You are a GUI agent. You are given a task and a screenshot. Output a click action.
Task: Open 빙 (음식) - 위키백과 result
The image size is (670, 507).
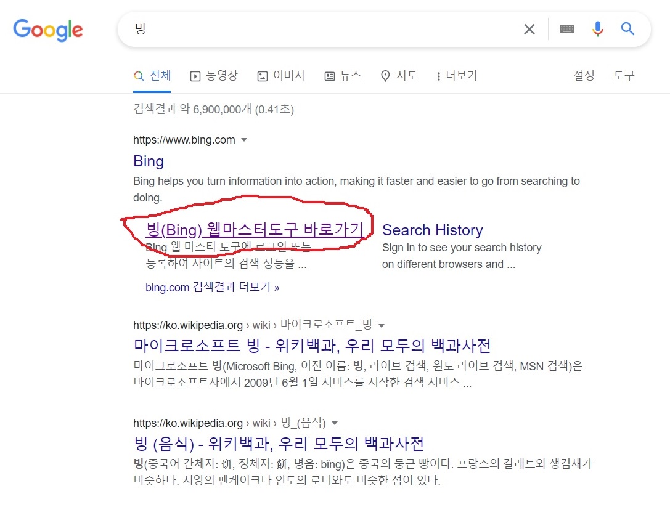click(x=279, y=444)
